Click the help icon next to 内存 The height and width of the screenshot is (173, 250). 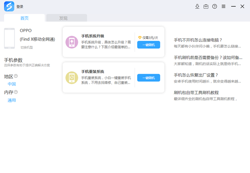(16, 92)
